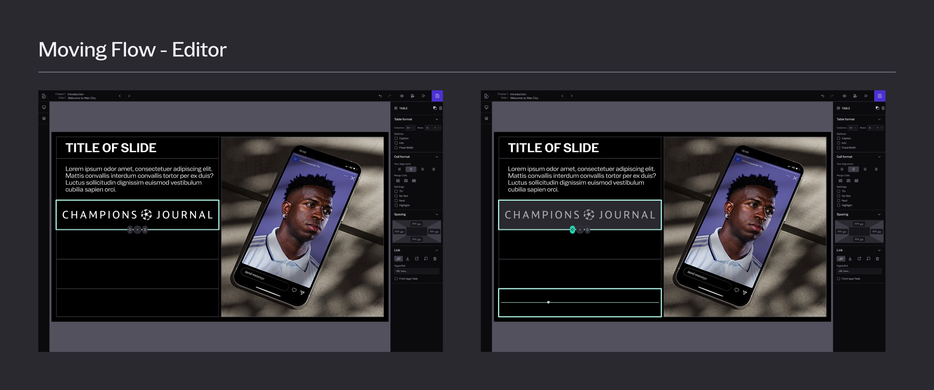Click the plus button under left Champions Journal cell
The image size is (934, 390).
pos(137,230)
